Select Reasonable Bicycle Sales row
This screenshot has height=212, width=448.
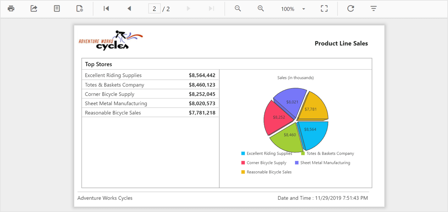(150, 113)
